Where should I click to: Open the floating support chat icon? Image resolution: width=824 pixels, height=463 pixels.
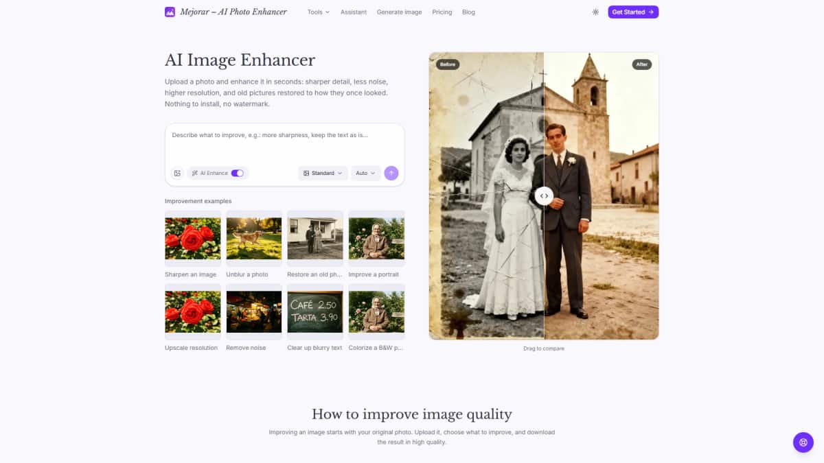803,442
